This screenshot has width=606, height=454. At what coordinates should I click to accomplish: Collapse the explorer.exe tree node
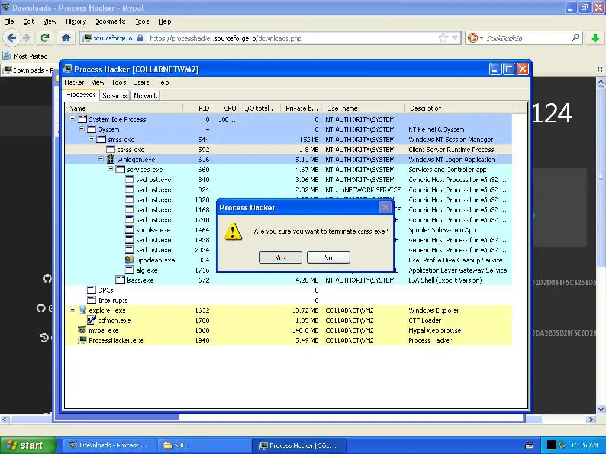72,310
